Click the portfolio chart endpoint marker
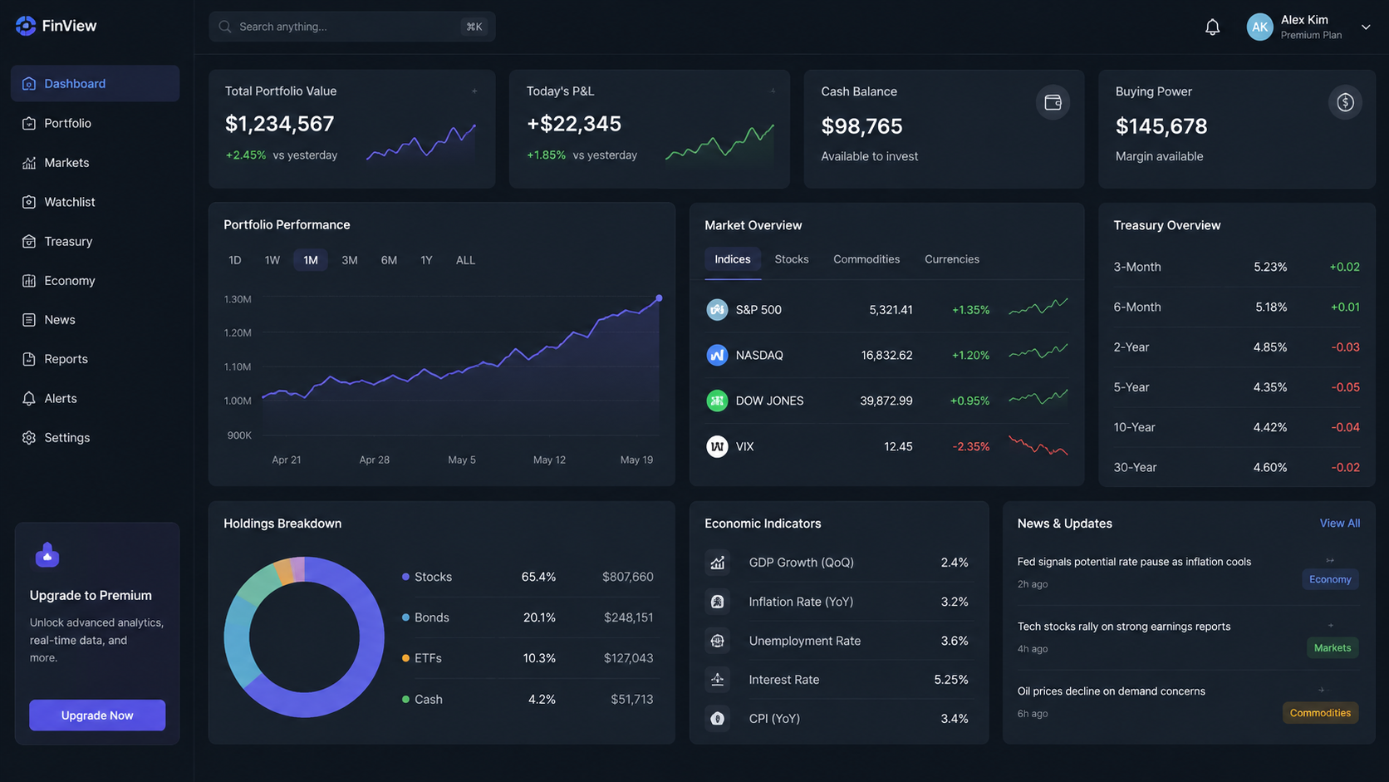The image size is (1389, 782). coord(659,298)
